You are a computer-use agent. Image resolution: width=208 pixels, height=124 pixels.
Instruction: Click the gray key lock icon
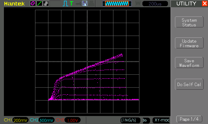point(78,4)
